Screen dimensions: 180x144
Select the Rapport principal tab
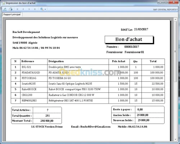coord(12,14)
